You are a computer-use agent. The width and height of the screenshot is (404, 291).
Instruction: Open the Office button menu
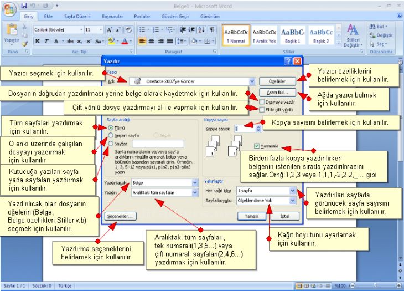(9, 9)
